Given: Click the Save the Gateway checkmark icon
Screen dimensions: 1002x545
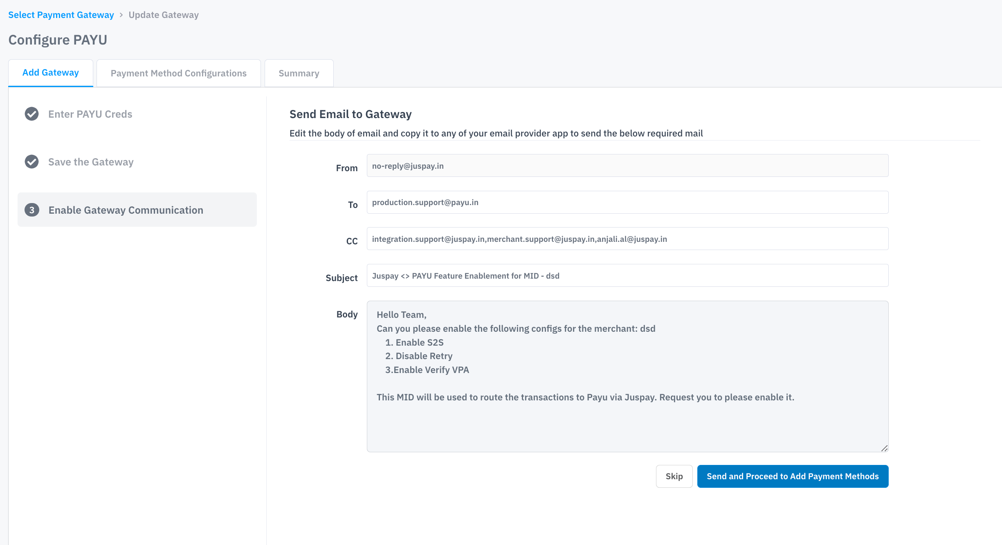Looking at the screenshot, I should click(x=31, y=162).
